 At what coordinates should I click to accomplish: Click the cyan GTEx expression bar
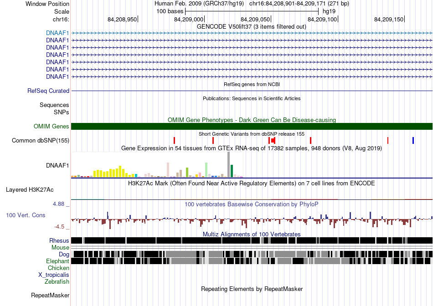coord(136,175)
